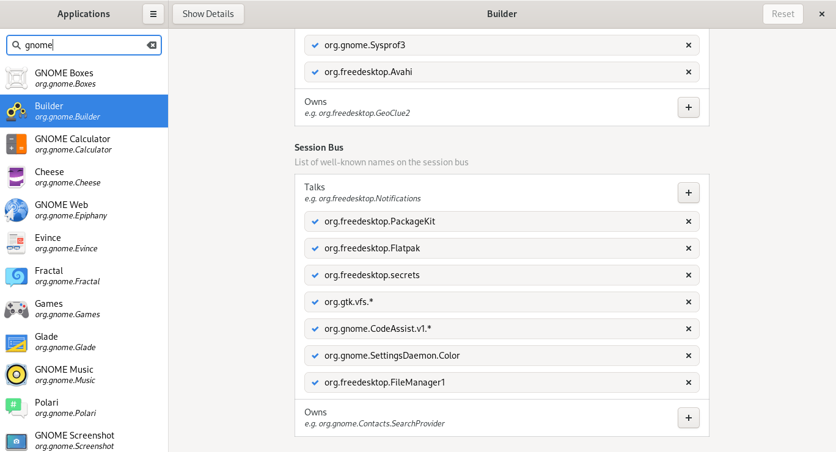The height and width of the screenshot is (452, 836).
Task: Toggle the org.gnome.SettingsDaemon.Color checkmark
Action: (315, 356)
